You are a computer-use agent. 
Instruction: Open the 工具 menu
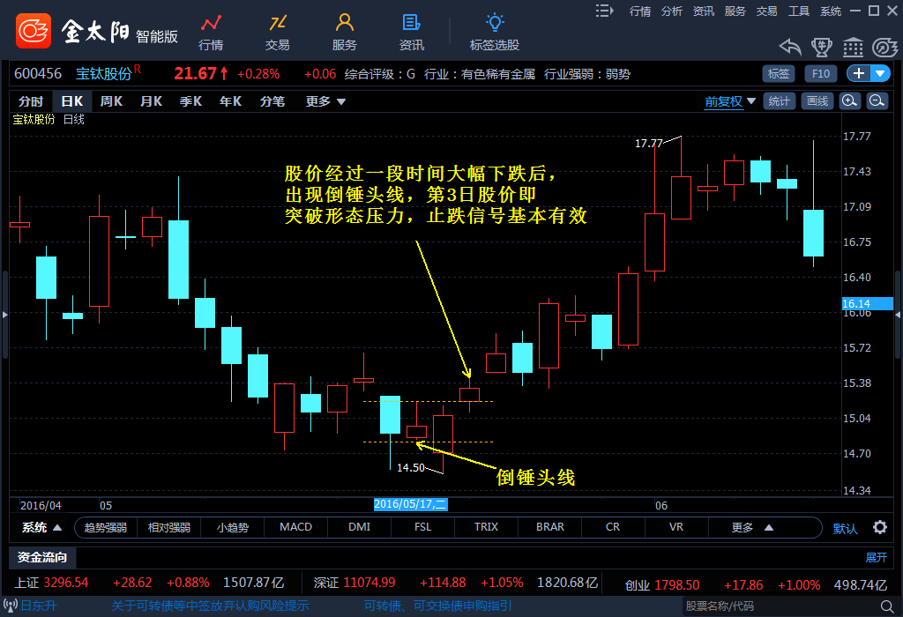799,11
